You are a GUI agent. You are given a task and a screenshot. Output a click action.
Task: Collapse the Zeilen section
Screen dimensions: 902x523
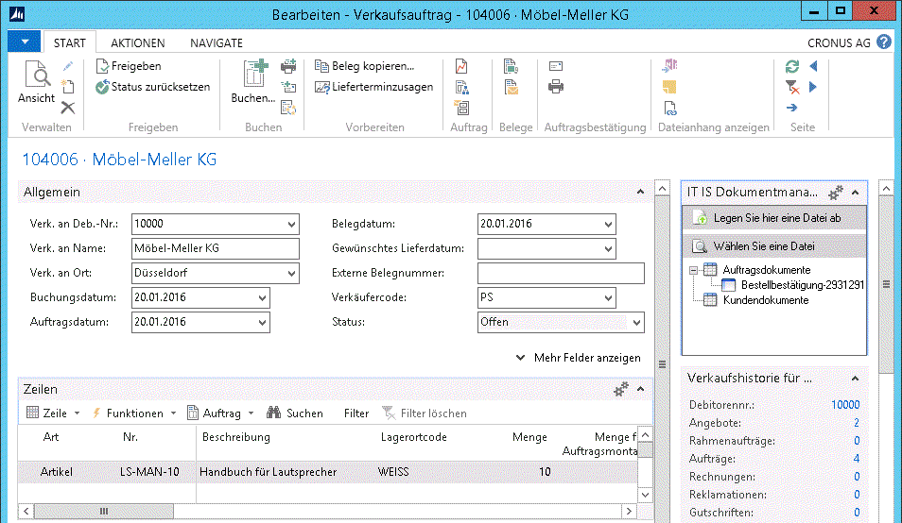[x=640, y=389]
